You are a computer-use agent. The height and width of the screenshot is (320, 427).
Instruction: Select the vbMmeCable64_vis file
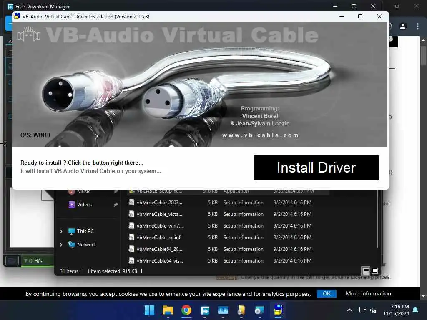(x=160, y=261)
